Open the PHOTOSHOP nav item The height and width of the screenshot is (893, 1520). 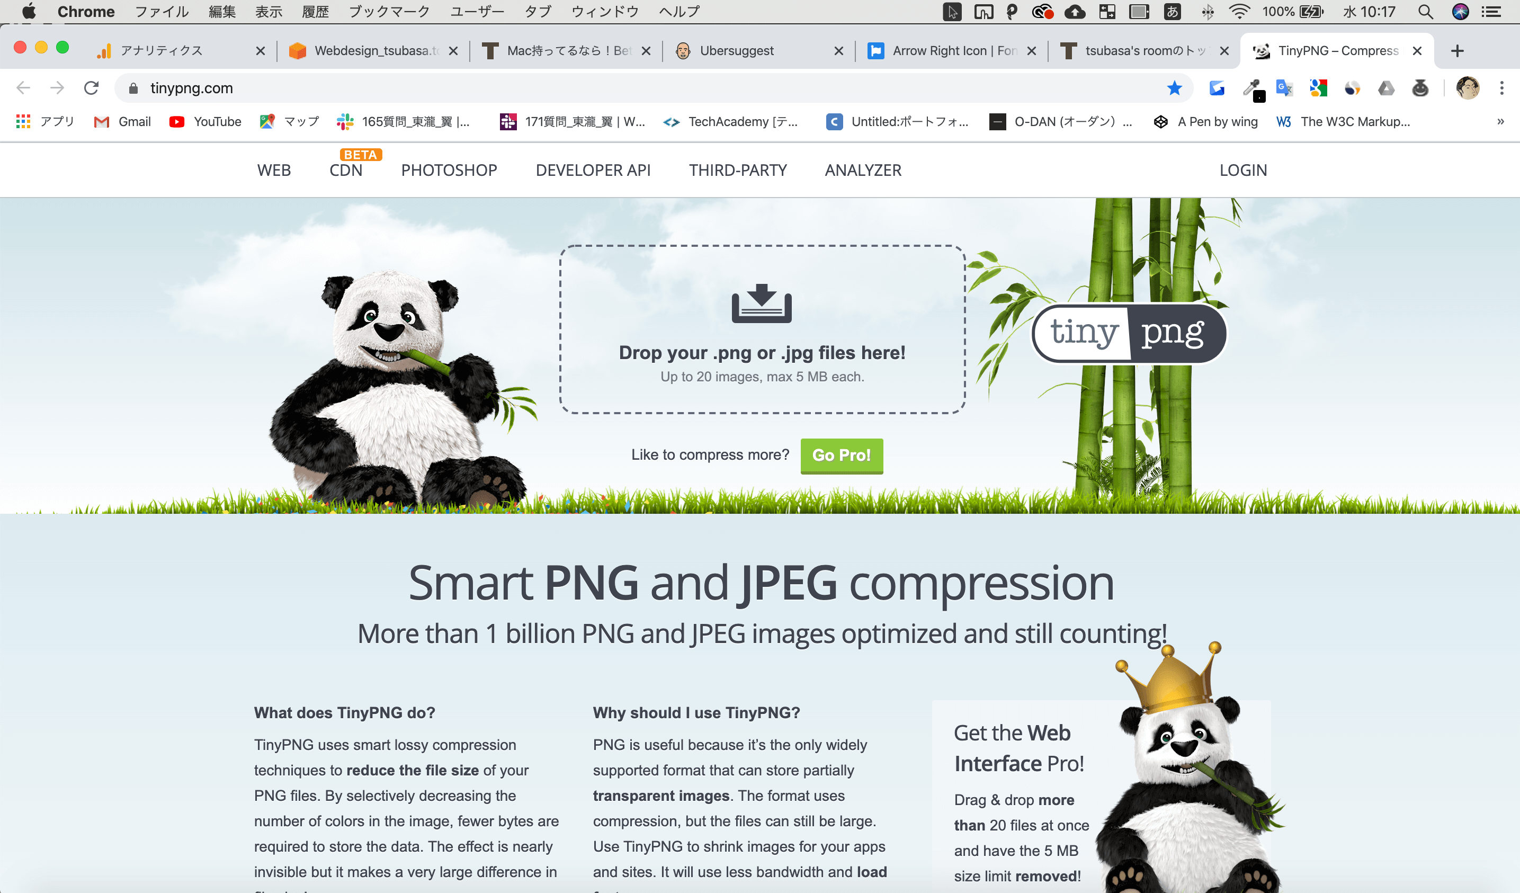[x=449, y=170]
